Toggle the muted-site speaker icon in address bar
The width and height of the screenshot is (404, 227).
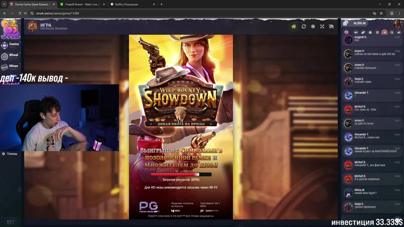[x=374, y=13]
